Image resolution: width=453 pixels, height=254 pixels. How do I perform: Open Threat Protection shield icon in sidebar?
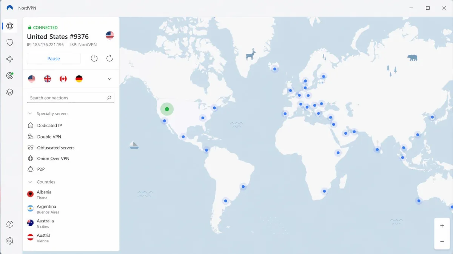(10, 43)
